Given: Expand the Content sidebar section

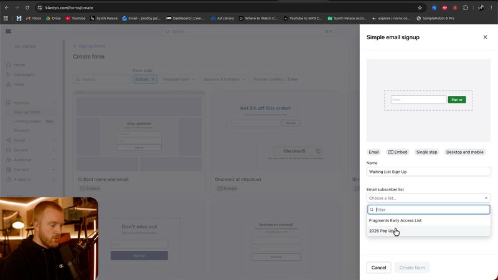Looking at the screenshot, I should pos(31,170).
